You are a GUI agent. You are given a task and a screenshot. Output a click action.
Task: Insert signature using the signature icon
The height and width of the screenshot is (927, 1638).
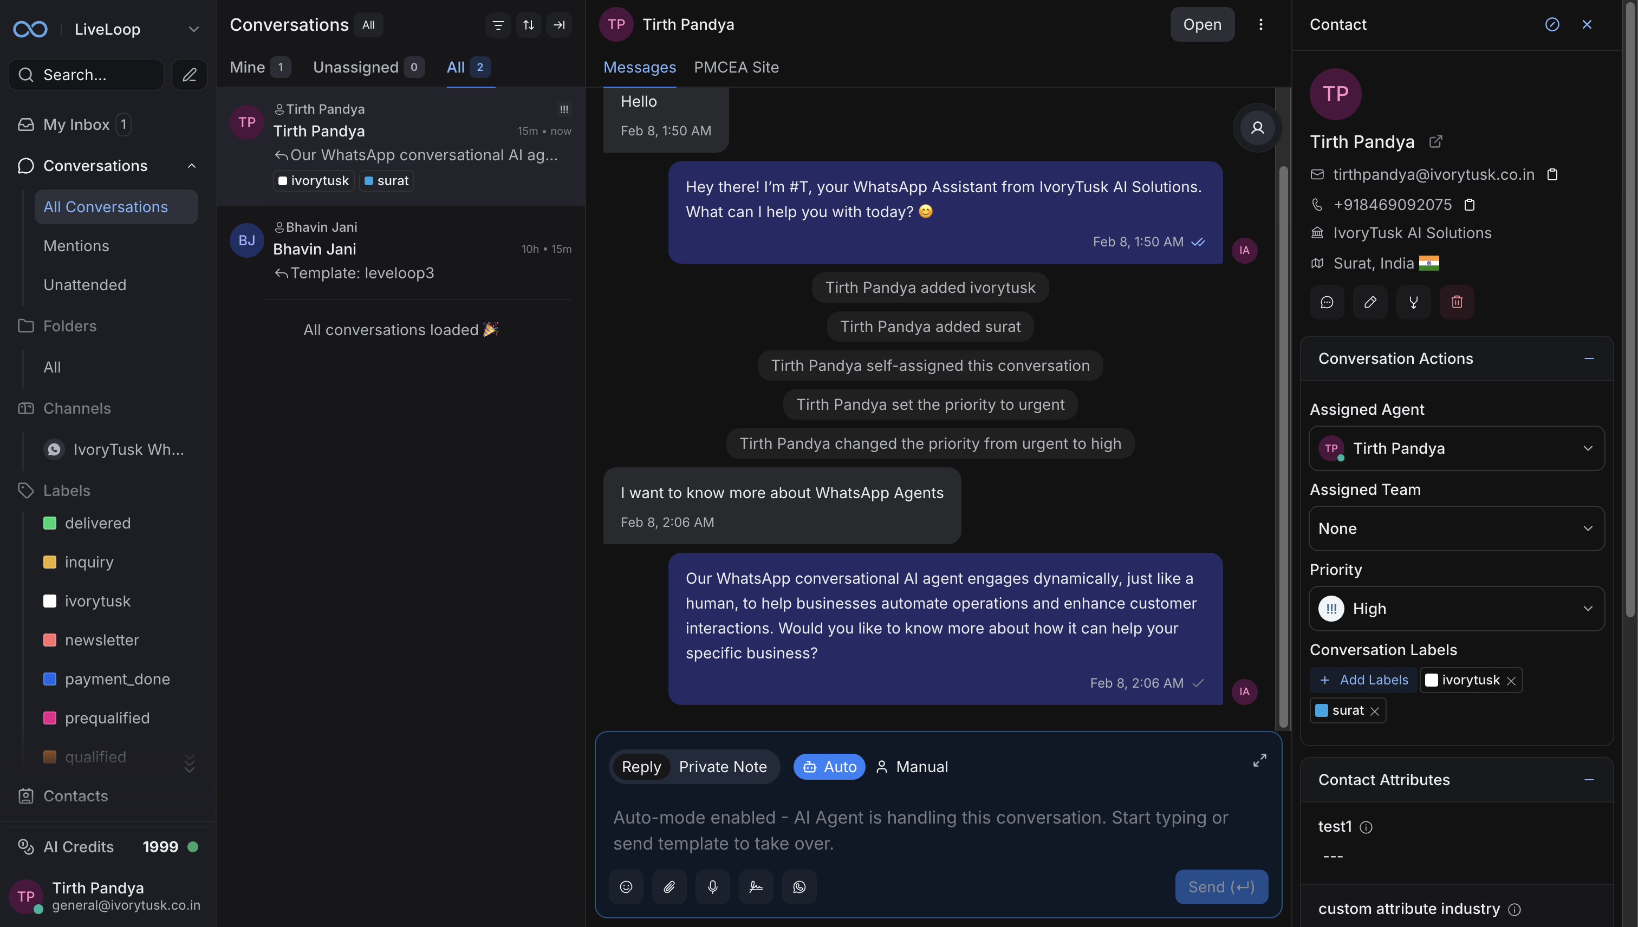pos(756,886)
